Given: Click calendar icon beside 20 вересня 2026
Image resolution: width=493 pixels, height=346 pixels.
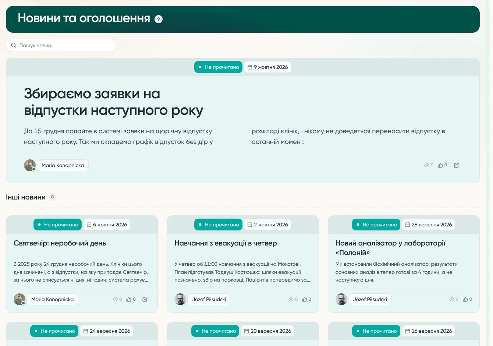Looking at the screenshot, I should 247,331.
